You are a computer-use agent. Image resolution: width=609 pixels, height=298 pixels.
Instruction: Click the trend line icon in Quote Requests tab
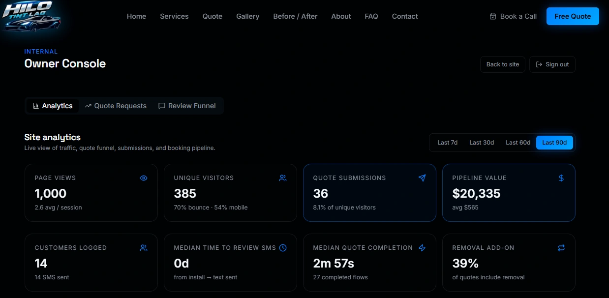88,106
